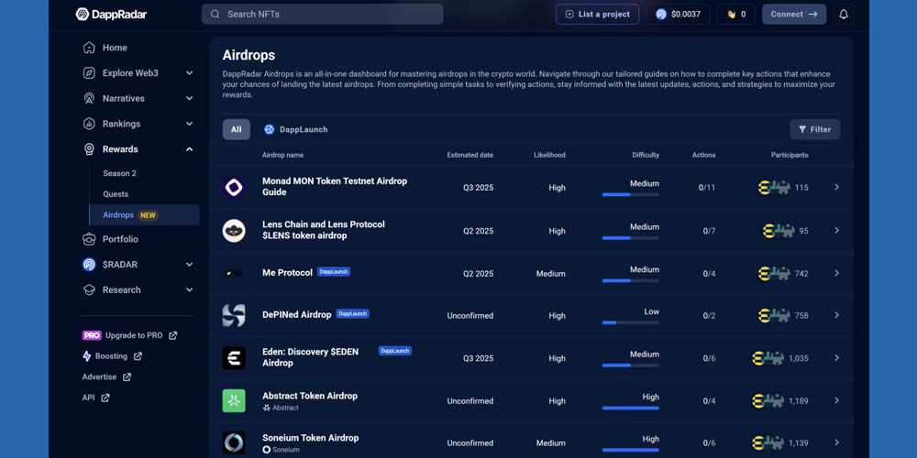917x458 pixels.
Task: Expand the Narratives menu chevron
Action: pos(189,98)
